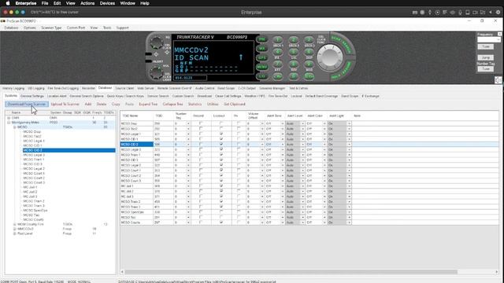Toggle Lockout checkbox for MC Jail 3 row
Image resolution: width=504 pixels, height=283 pixels.
click(221, 197)
